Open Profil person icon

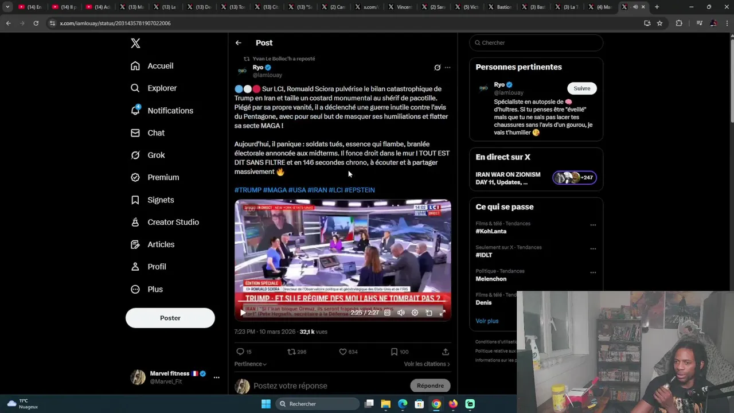(135, 267)
